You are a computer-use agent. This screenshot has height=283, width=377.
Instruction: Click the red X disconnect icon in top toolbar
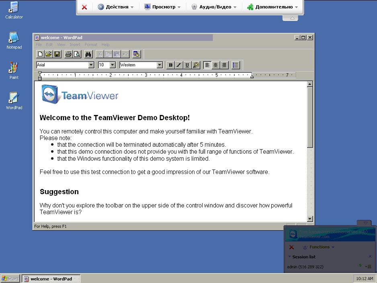pos(84,7)
